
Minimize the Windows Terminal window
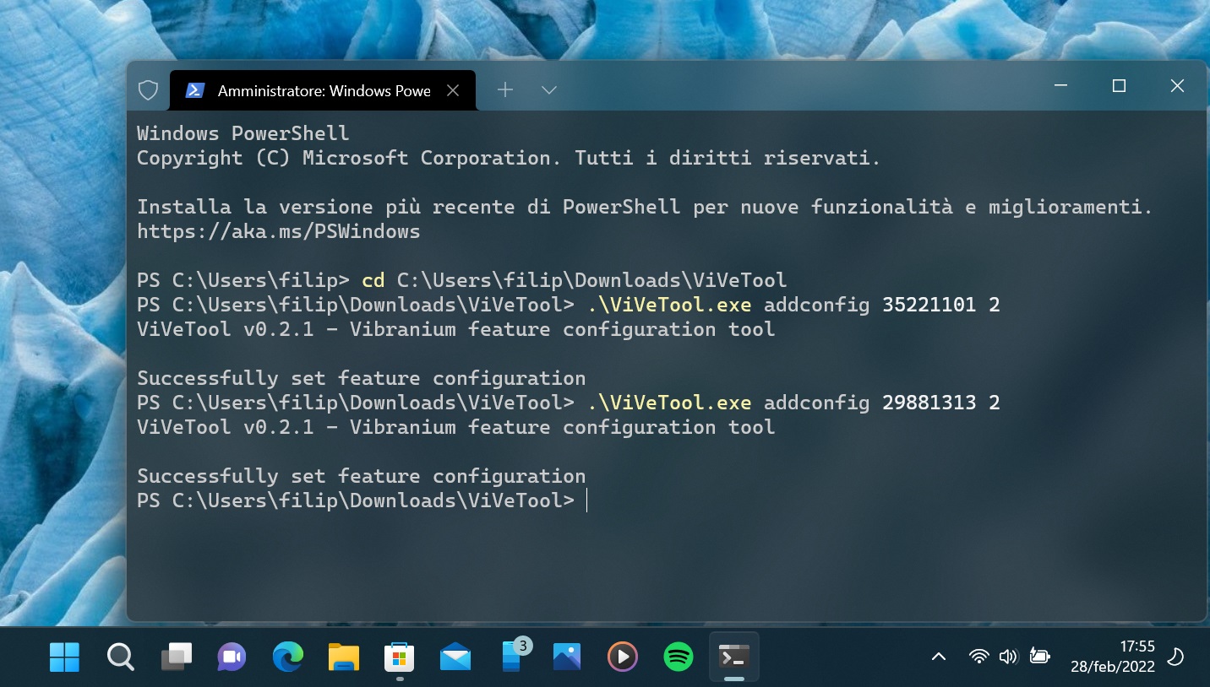point(1061,86)
